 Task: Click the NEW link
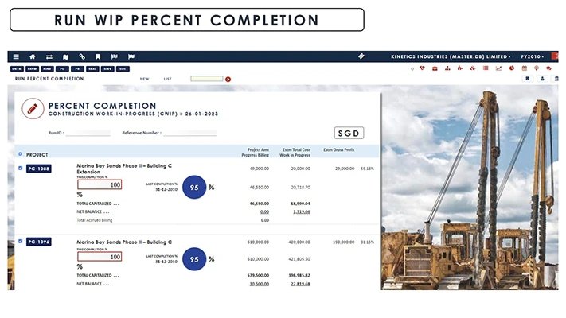point(144,79)
